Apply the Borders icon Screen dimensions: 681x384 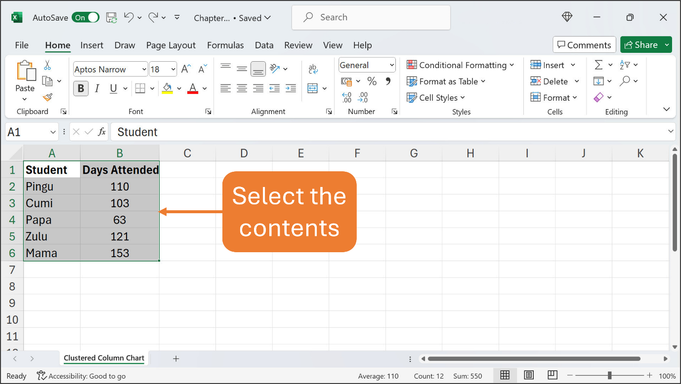(x=140, y=88)
